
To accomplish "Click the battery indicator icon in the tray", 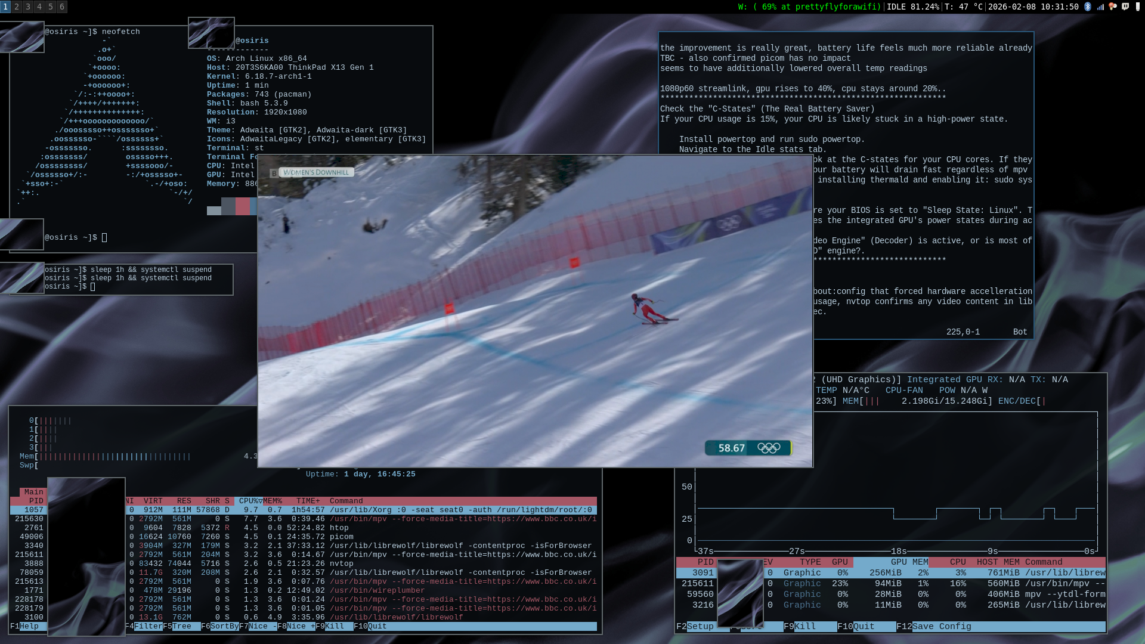I will coord(1138,7).
